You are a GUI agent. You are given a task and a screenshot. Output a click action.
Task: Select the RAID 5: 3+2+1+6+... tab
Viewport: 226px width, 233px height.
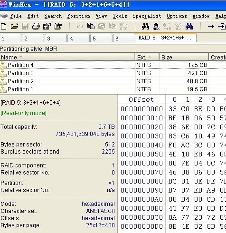(166, 38)
